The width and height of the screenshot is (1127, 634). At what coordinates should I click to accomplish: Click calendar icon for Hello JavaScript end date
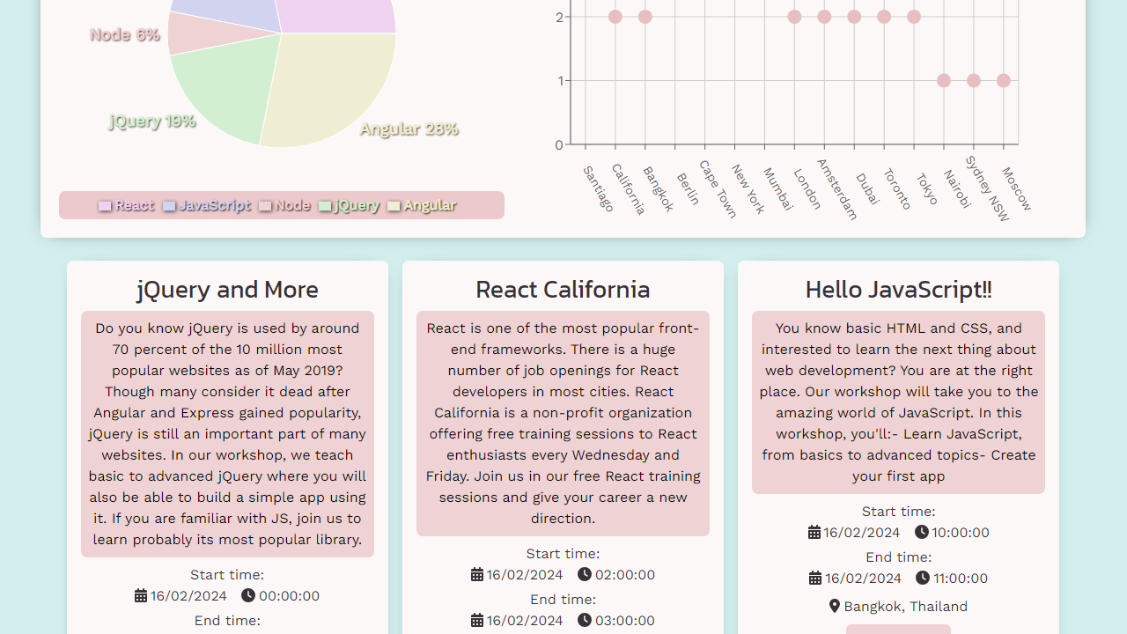[815, 579]
